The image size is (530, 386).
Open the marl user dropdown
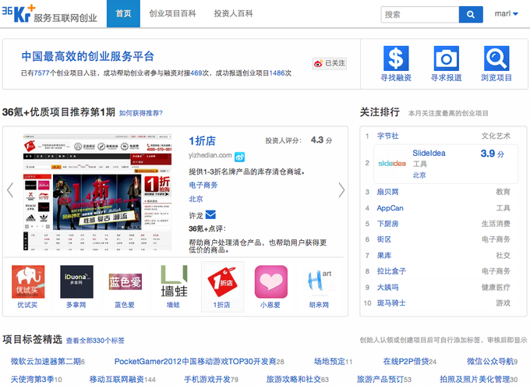[506, 14]
